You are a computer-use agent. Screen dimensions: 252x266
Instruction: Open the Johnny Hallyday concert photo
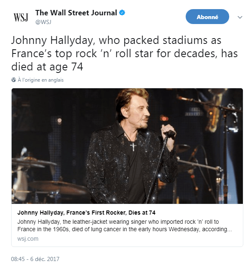point(127,145)
